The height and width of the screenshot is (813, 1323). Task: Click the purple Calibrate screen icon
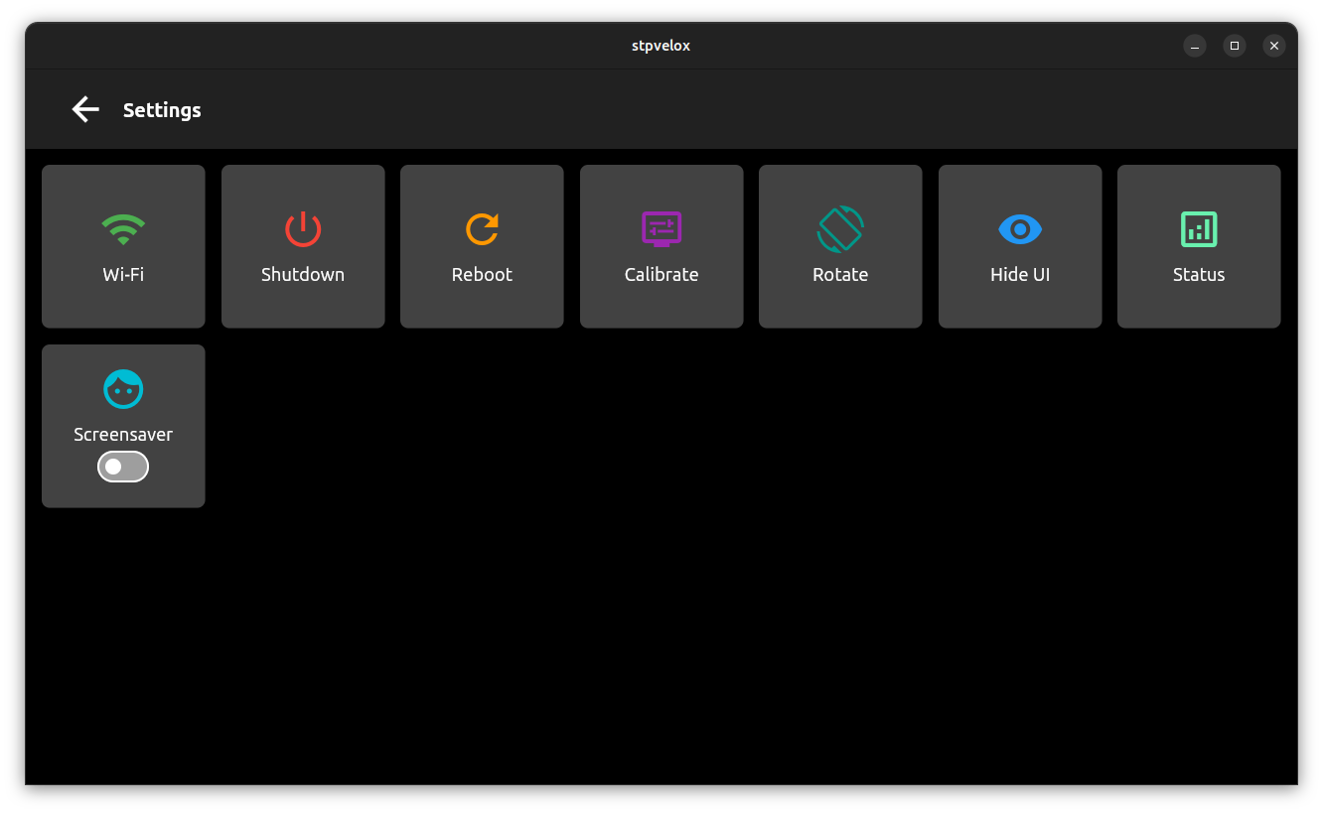click(661, 228)
